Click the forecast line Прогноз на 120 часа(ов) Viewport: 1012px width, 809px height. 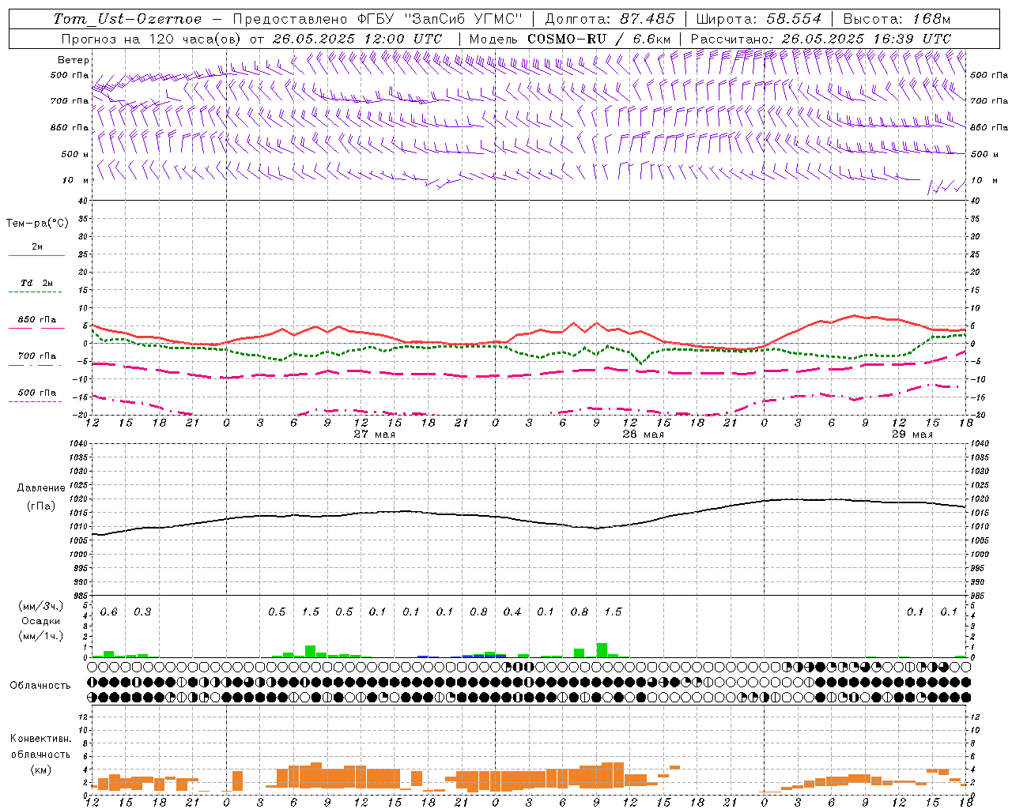(x=152, y=39)
